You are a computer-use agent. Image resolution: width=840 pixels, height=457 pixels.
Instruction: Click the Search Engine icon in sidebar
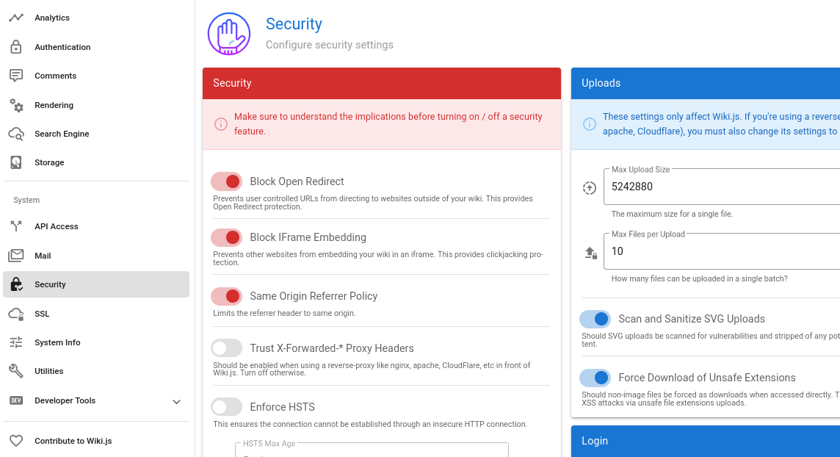tap(16, 134)
